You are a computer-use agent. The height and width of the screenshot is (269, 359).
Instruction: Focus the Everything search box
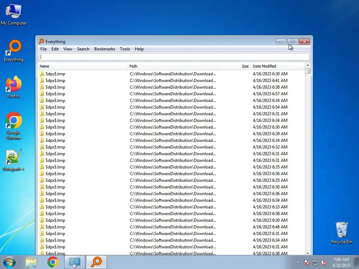(x=174, y=57)
